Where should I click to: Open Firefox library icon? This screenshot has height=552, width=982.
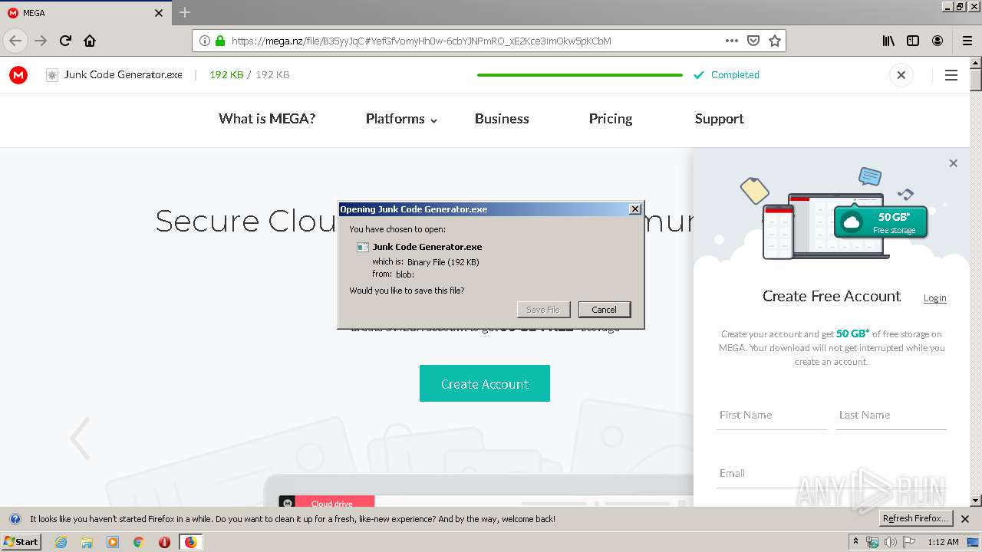(x=888, y=41)
